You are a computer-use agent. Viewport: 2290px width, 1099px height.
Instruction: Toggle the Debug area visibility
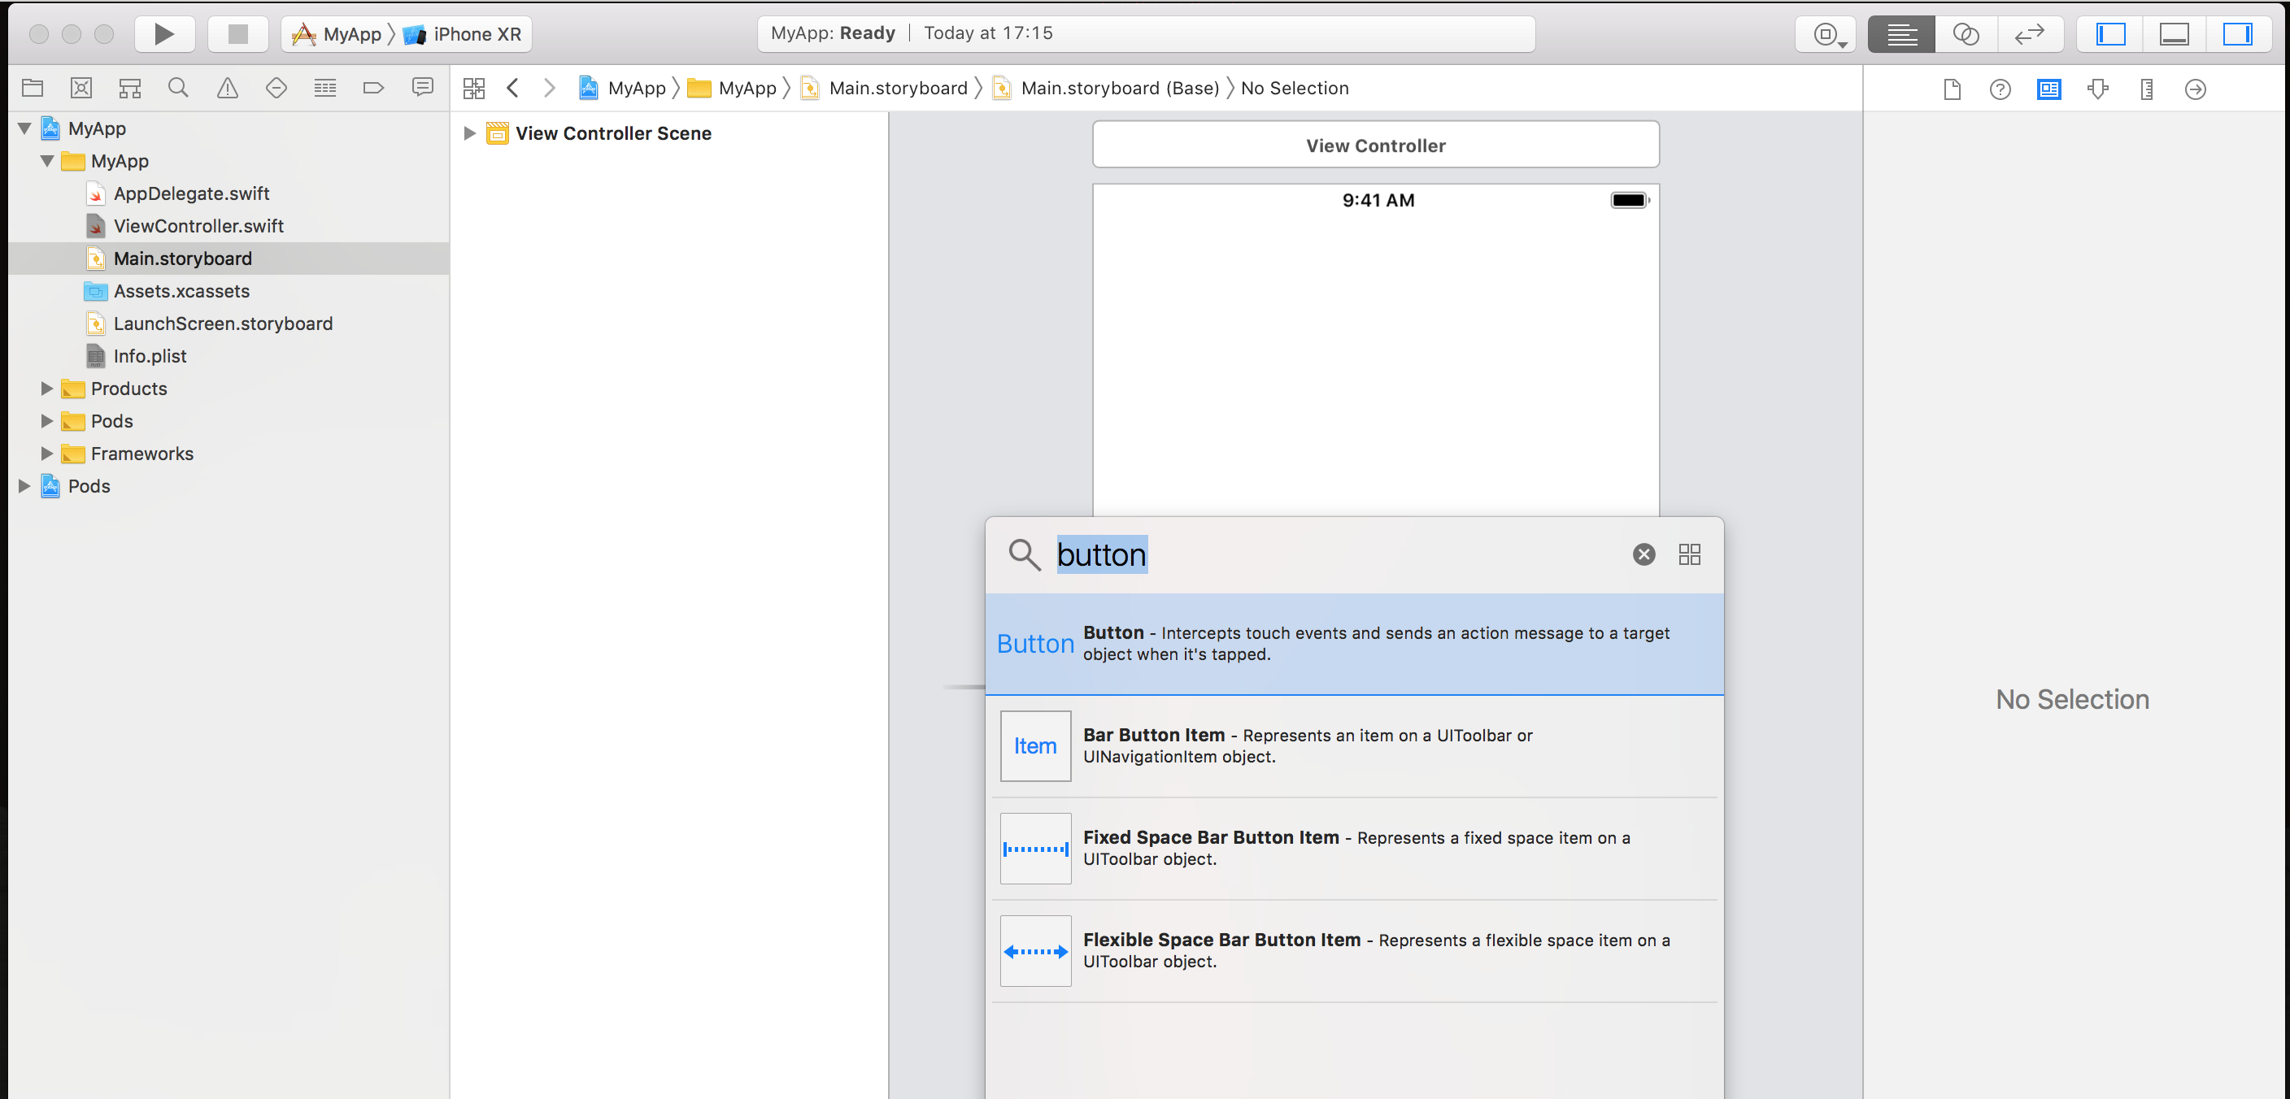click(x=2174, y=35)
